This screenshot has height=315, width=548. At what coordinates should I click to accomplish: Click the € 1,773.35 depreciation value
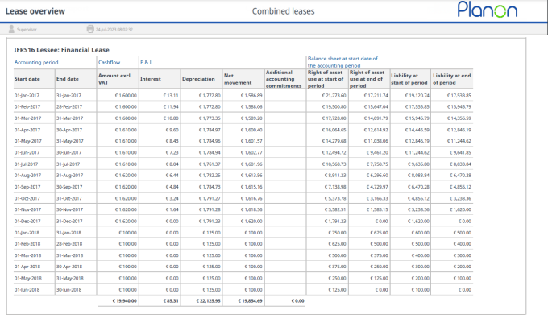click(210, 118)
